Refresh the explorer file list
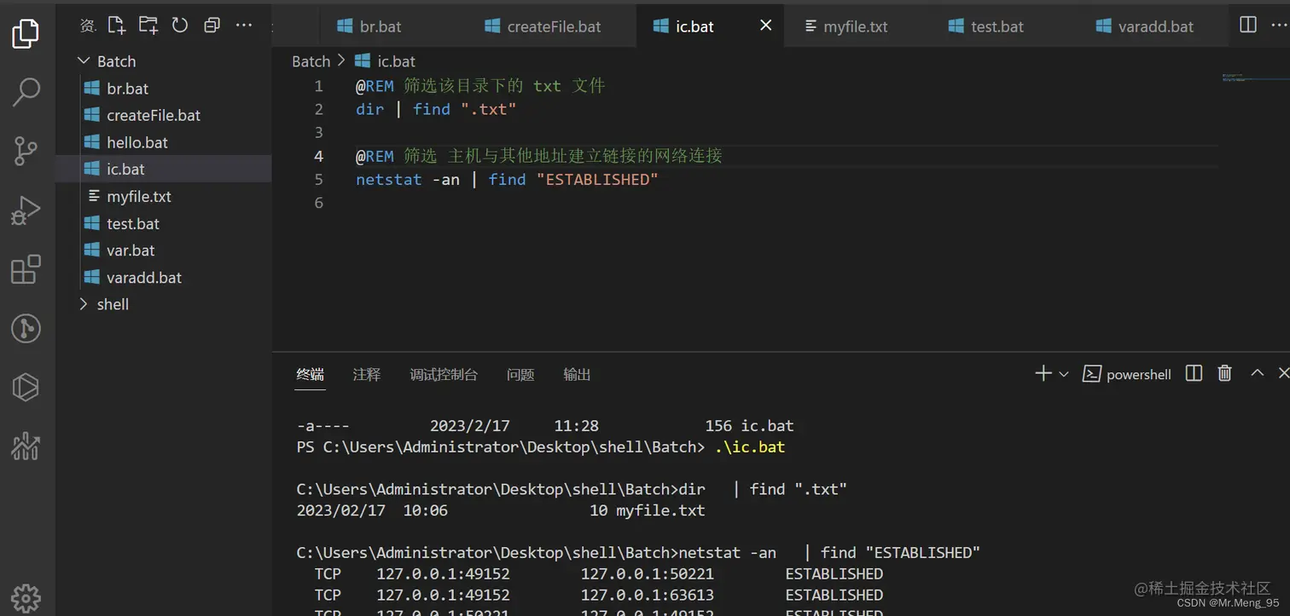Viewport: 1290px width, 616px height. point(180,26)
